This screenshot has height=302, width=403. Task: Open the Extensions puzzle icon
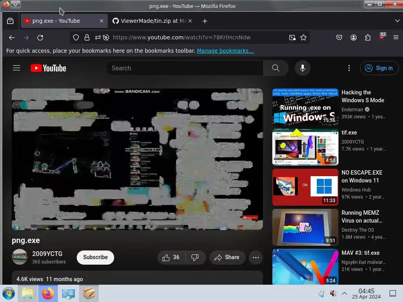click(368, 37)
